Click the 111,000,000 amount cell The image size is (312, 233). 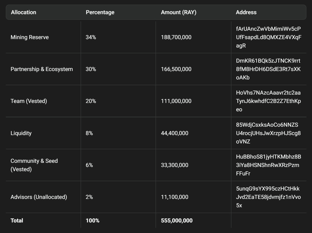pyautogui.click(x=176, y=101)
